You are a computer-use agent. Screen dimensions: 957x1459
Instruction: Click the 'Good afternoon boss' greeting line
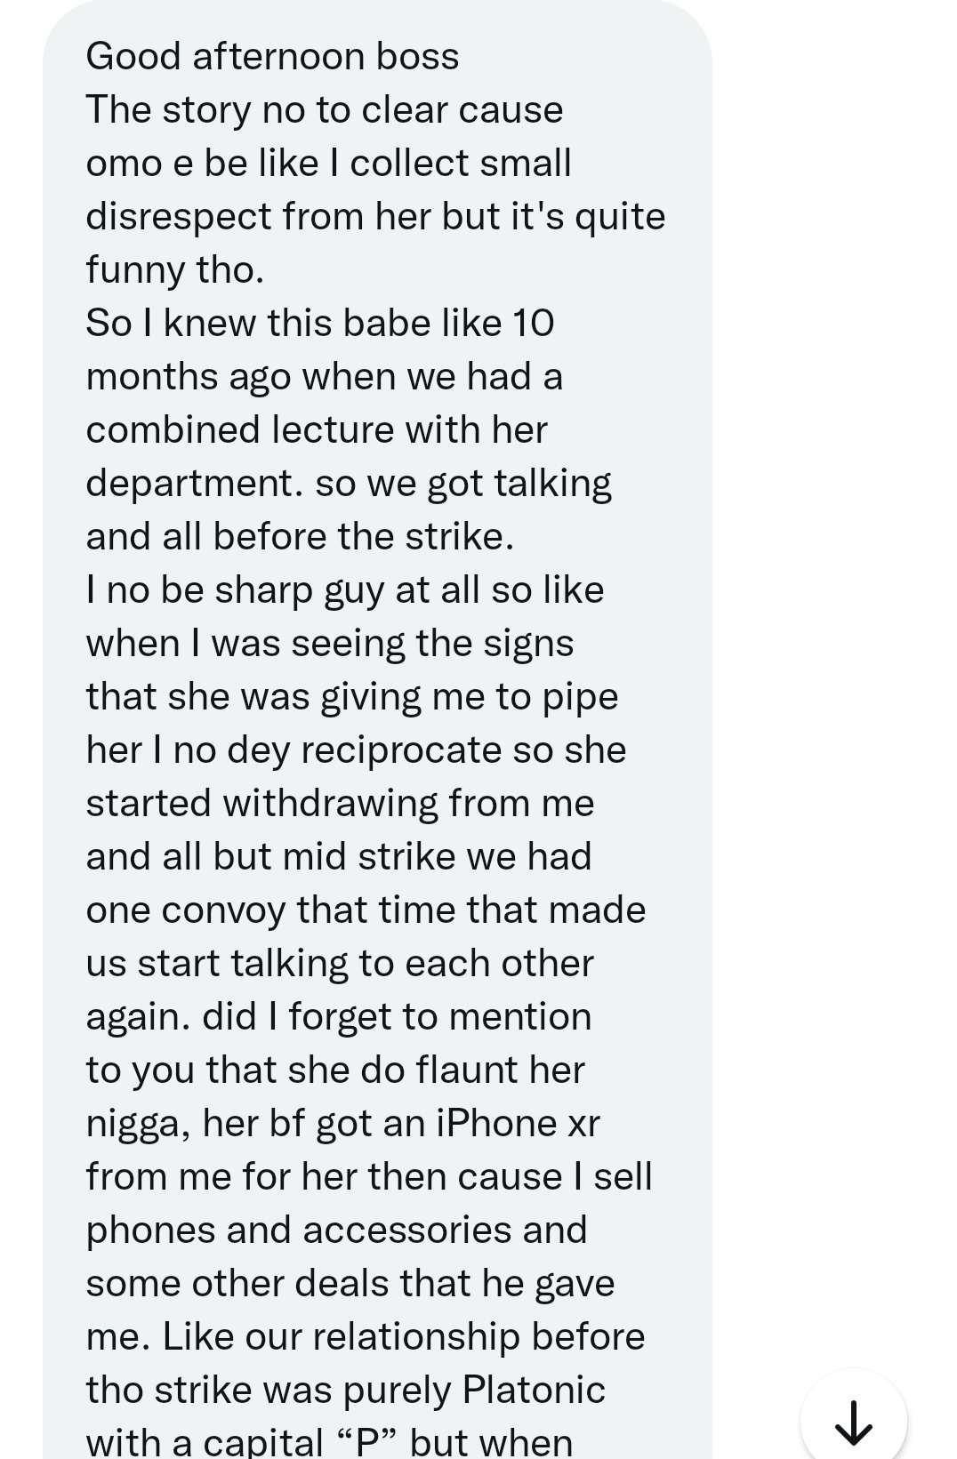[272, 57]
